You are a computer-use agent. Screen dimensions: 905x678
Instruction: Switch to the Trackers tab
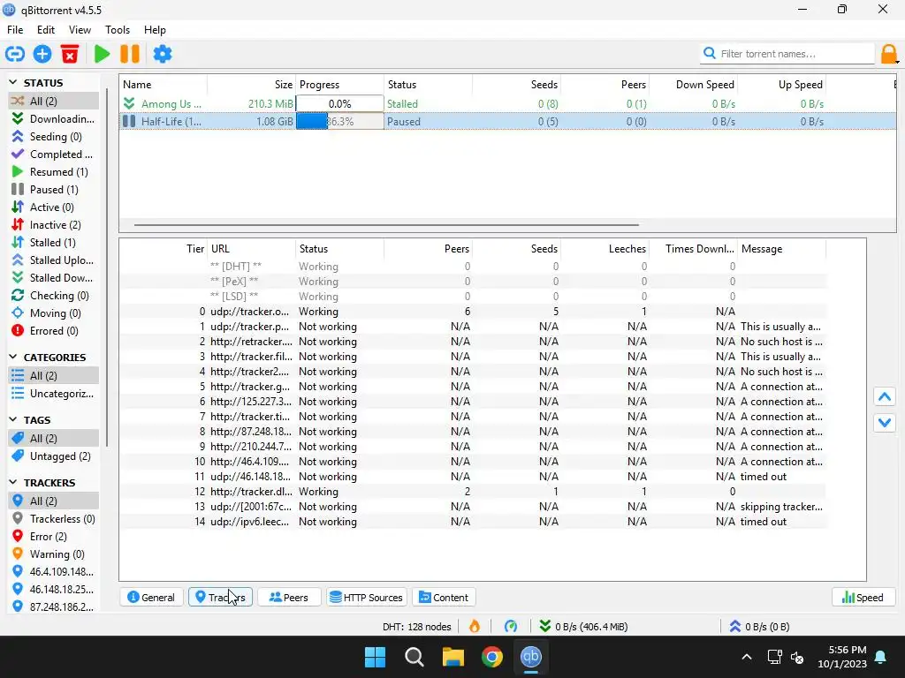220,598
